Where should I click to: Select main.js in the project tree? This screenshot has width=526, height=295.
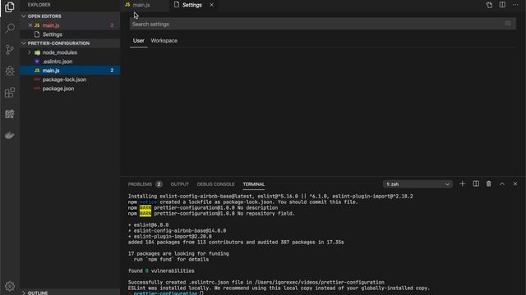pyautogui.click(x=70, y=70)
